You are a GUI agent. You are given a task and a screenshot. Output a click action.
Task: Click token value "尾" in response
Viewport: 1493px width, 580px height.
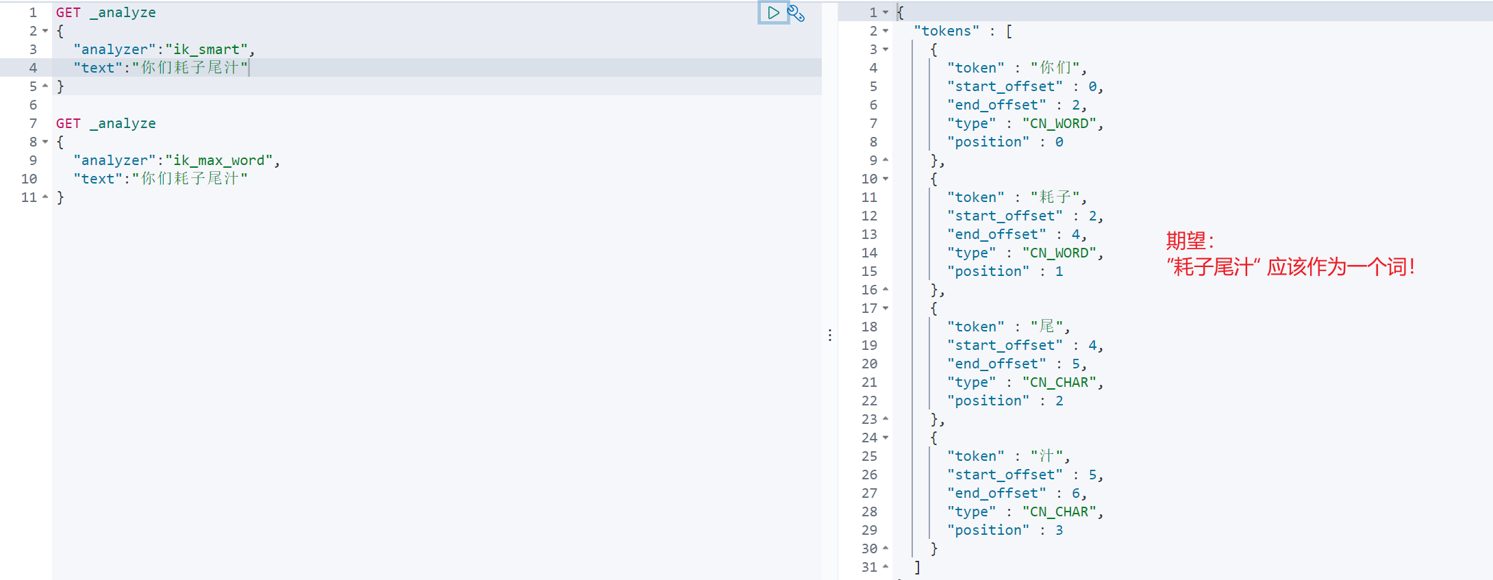coord(1047,327)
